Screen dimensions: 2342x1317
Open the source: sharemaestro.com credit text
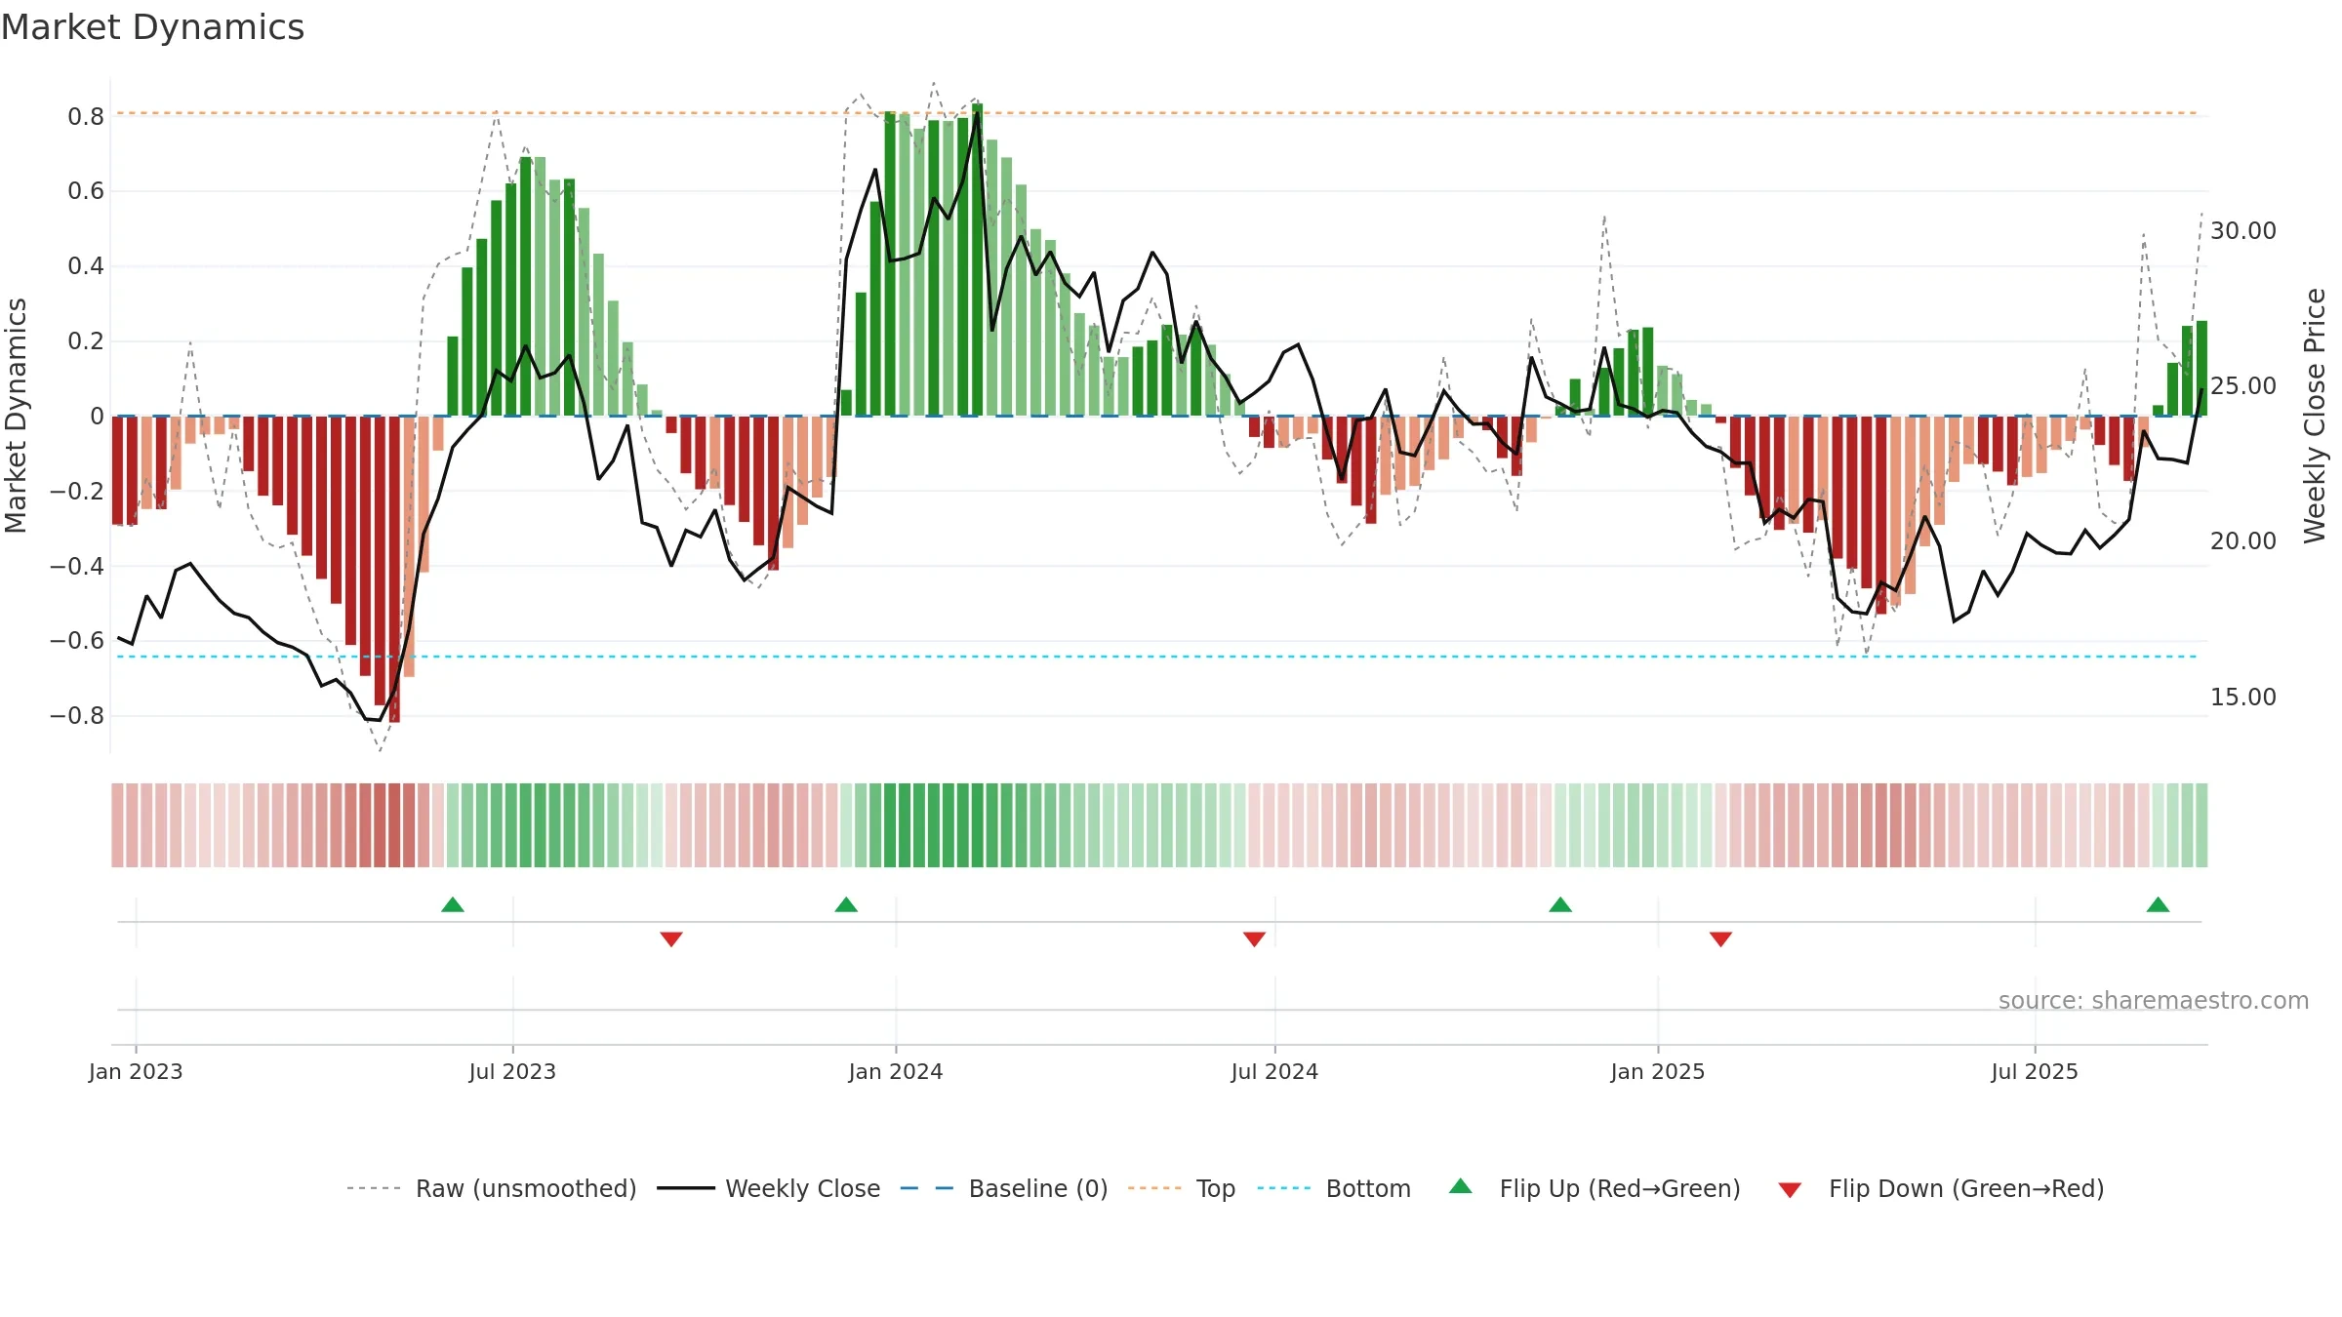(2154, 1000)
